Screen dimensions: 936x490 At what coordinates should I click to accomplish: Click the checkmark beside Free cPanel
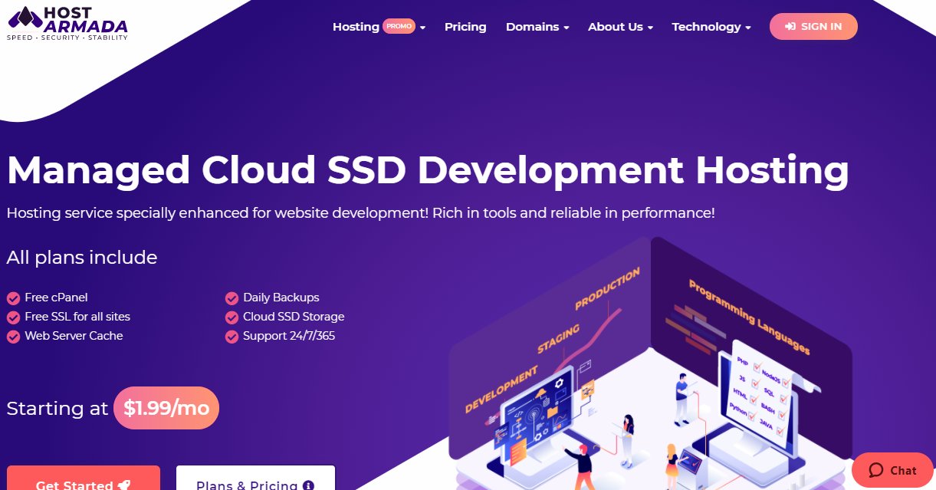13,298
